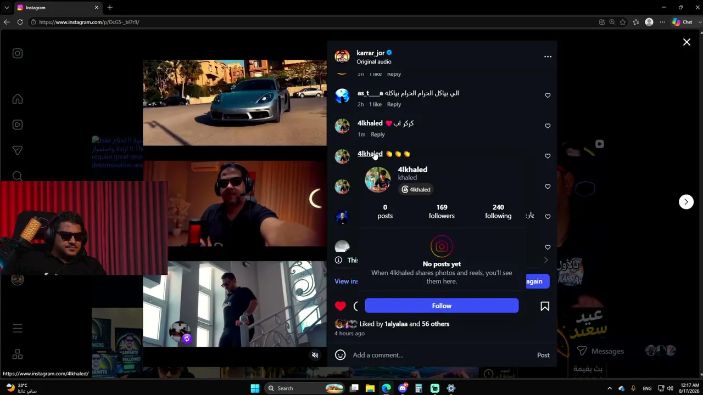Viewport: 703px width, 395px height.
Task: Like the comment by as_t___a
Action: pyautogui.click(x=548, y=95)
